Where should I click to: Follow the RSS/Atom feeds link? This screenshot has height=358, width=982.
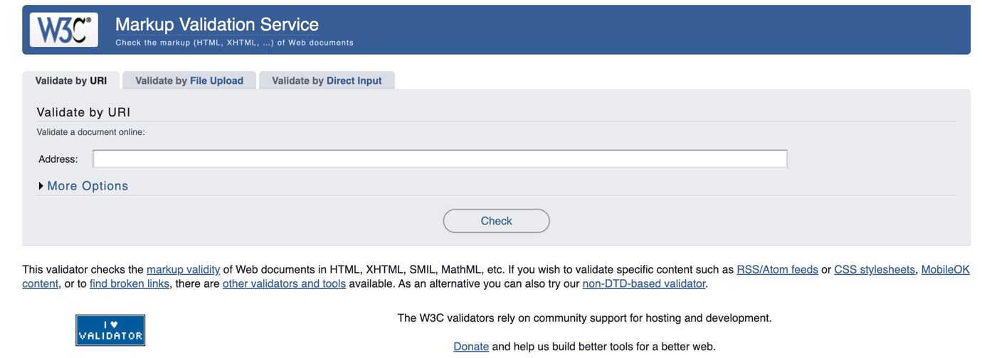(777, 270)
